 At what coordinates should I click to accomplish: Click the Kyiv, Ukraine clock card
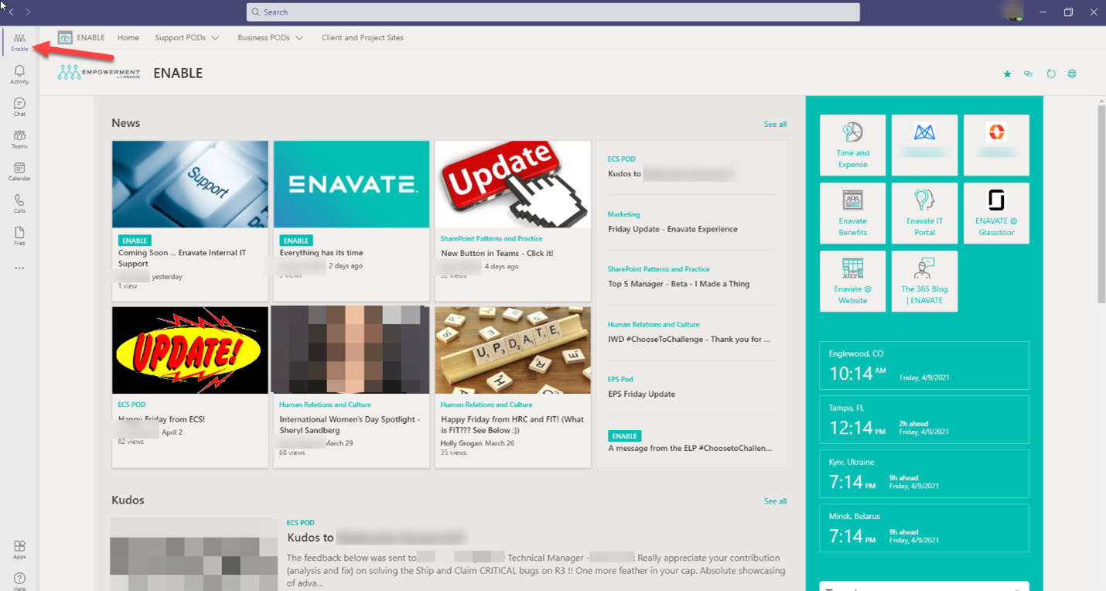(x=924, y=473)
